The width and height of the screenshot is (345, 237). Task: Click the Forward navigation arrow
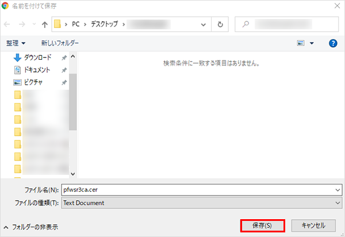pos(22,24)
